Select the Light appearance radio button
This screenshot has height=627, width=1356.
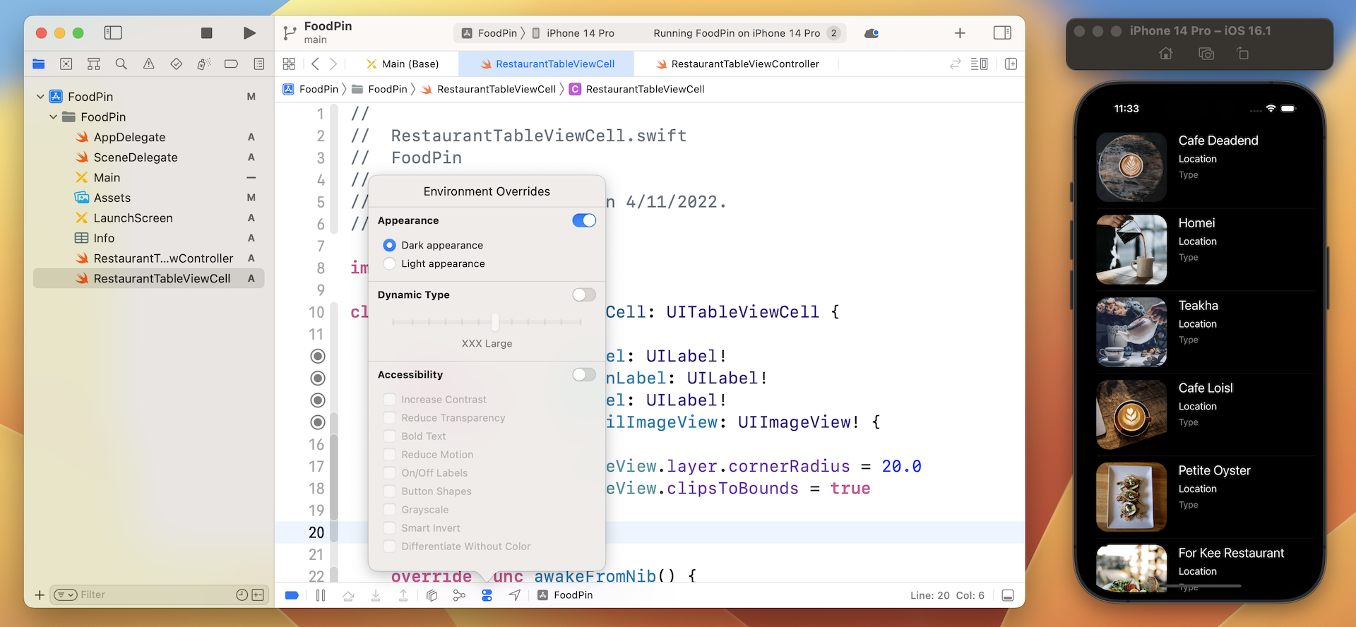click(x=390, y=263)
